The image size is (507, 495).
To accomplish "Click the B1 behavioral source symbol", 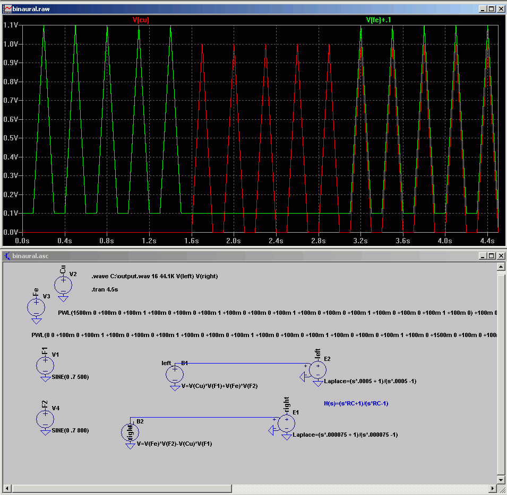I will tap(175, 375).
